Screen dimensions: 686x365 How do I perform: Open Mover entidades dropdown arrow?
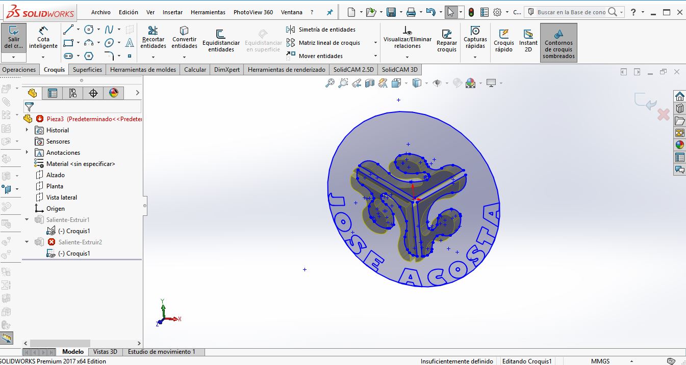376,56
